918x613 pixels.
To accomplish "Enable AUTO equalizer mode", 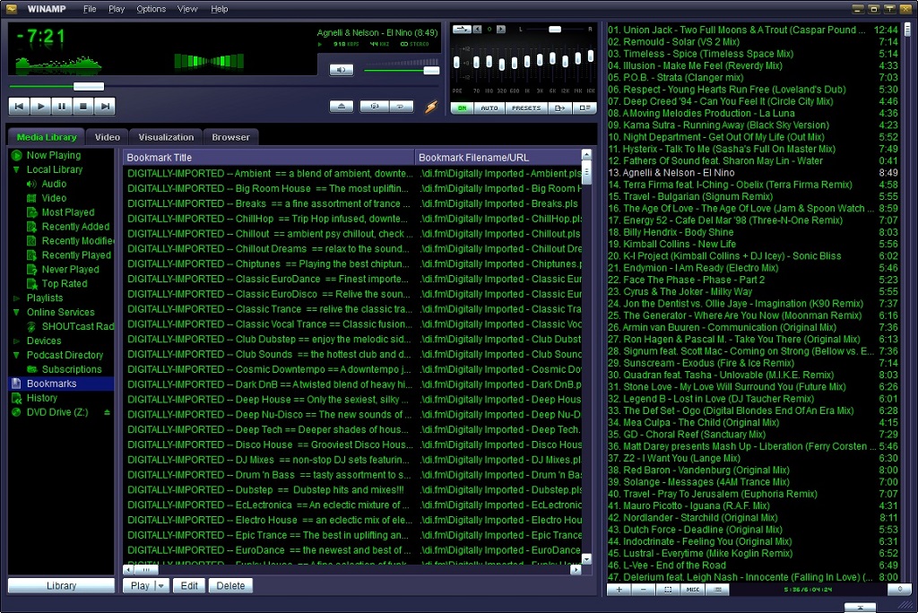I will point(490,106).
